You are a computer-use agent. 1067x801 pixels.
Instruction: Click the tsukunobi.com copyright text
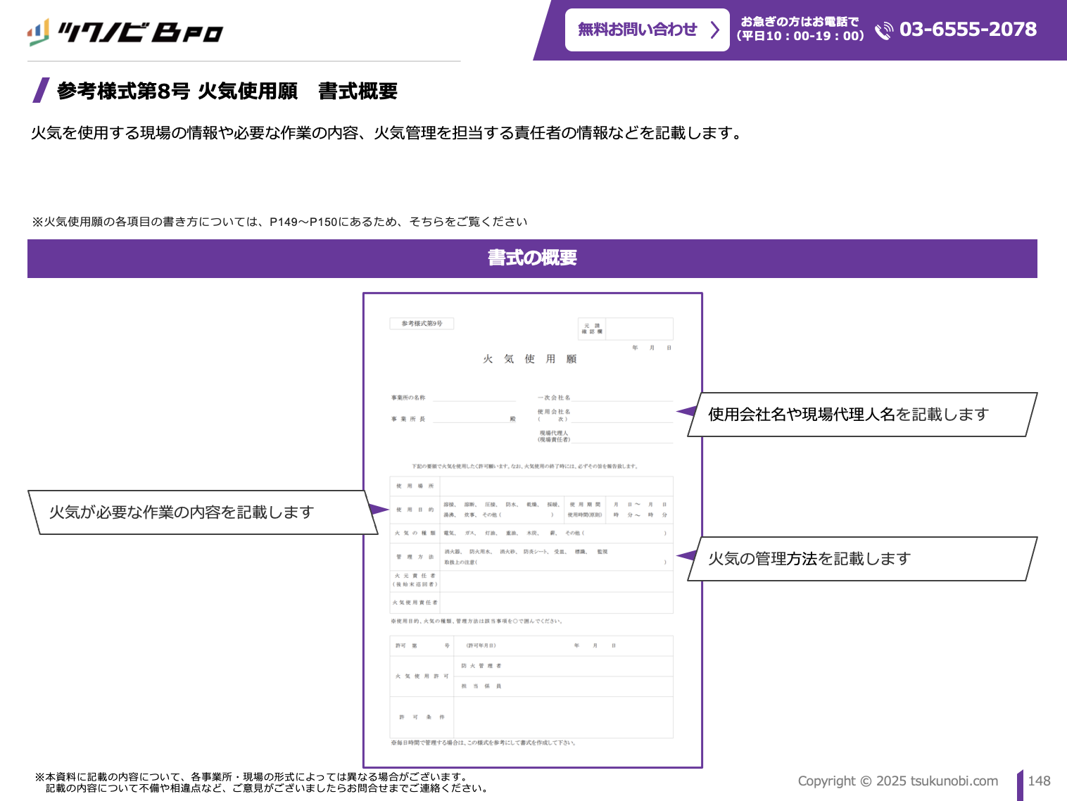tap(897, 781)
